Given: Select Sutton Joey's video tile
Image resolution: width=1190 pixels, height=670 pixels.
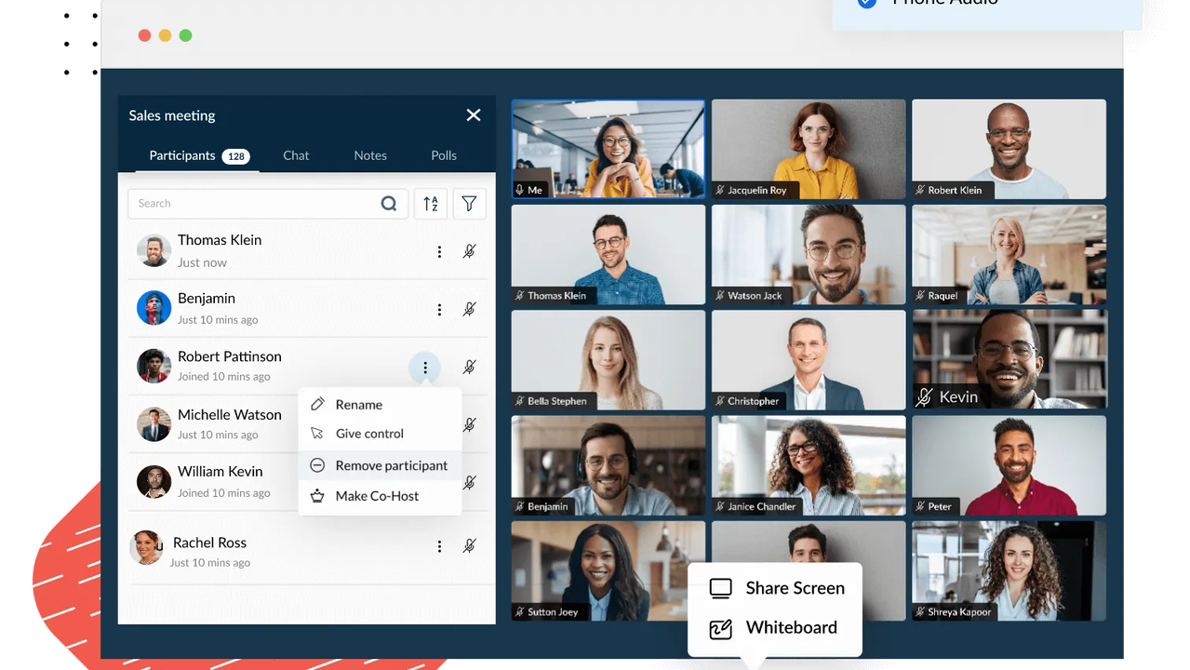Looking at the screenshot, I should tap(608, 570).
